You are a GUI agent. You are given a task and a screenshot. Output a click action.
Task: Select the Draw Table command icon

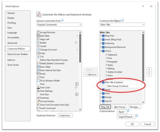click(38, 67)
